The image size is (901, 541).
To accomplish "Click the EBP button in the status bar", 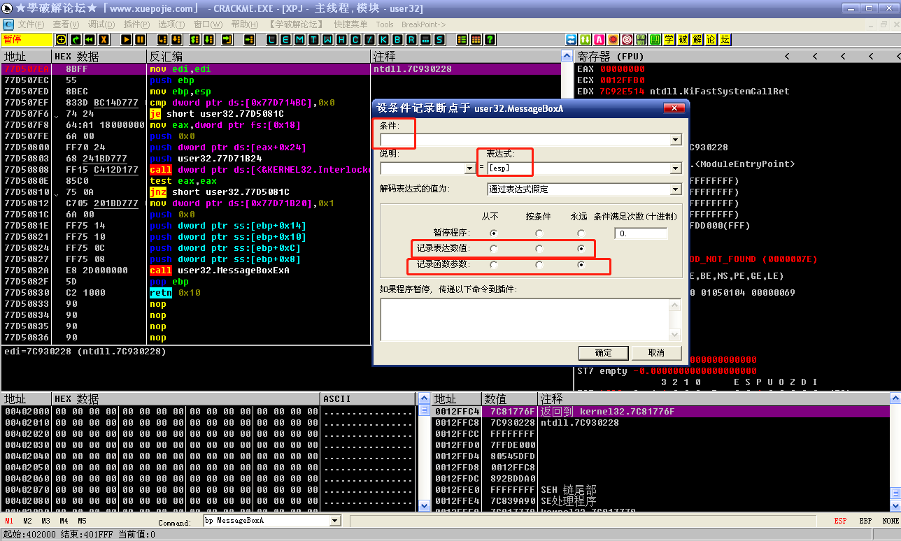I will [x=865, y=521].
